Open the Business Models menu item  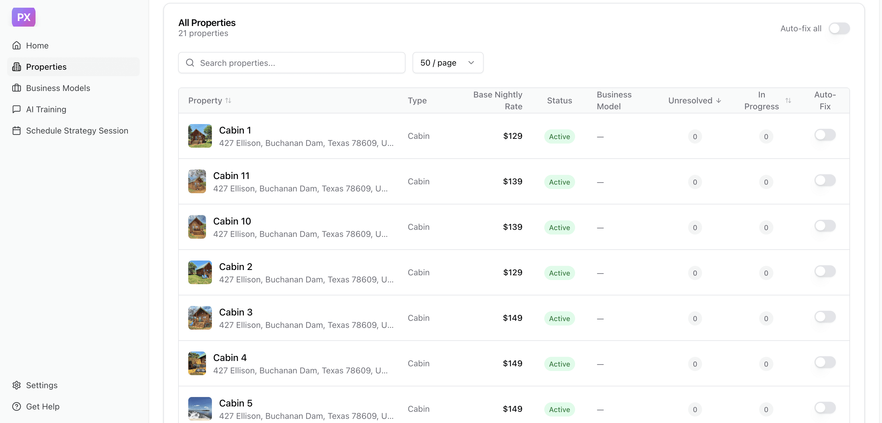[x=58, y=88]
